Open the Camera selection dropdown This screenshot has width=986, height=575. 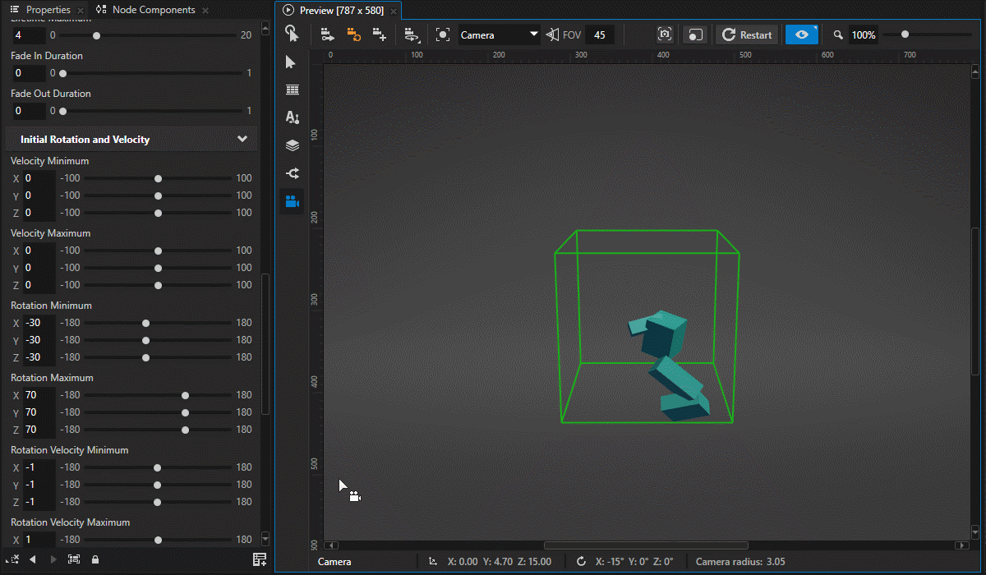click(x=499, y=34)
